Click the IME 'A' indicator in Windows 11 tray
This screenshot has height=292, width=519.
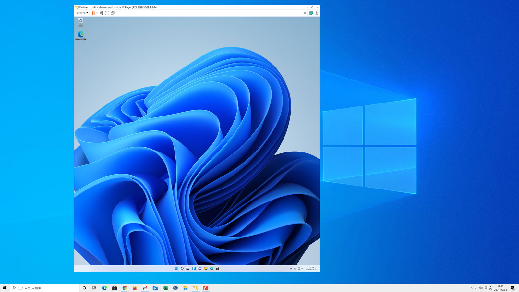click(x=295, y=269)
